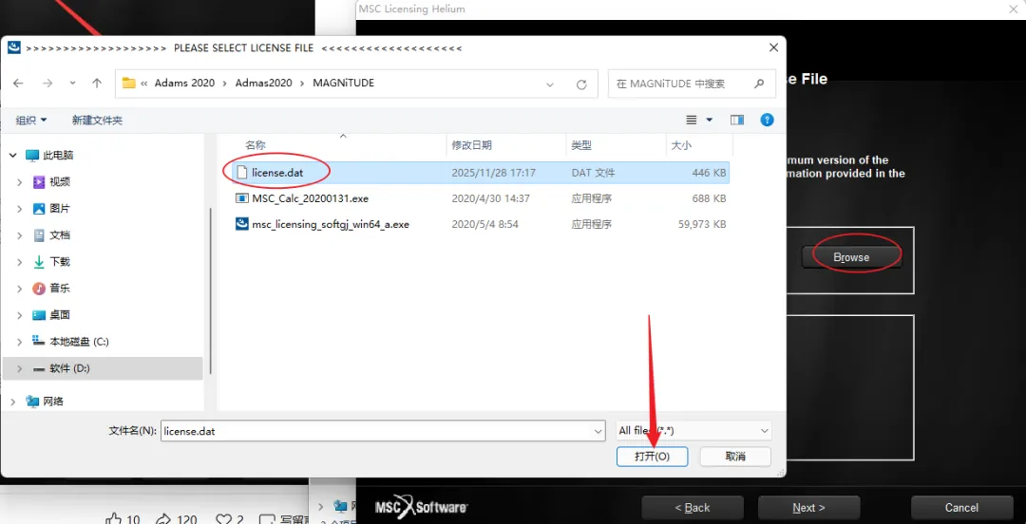The width and height of the screenshot is (1026, 524).
Task: Change the file view layout icon
Action: [691, 121]
